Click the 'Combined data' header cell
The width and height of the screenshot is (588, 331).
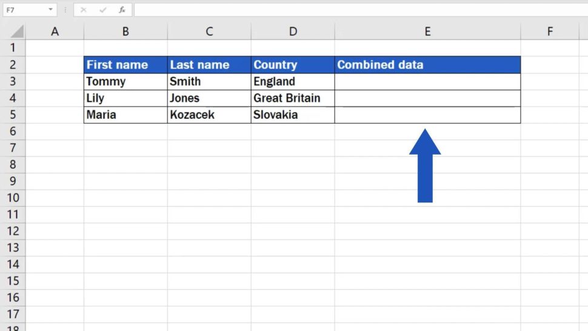pyautogui.click(x=427, y=65)
